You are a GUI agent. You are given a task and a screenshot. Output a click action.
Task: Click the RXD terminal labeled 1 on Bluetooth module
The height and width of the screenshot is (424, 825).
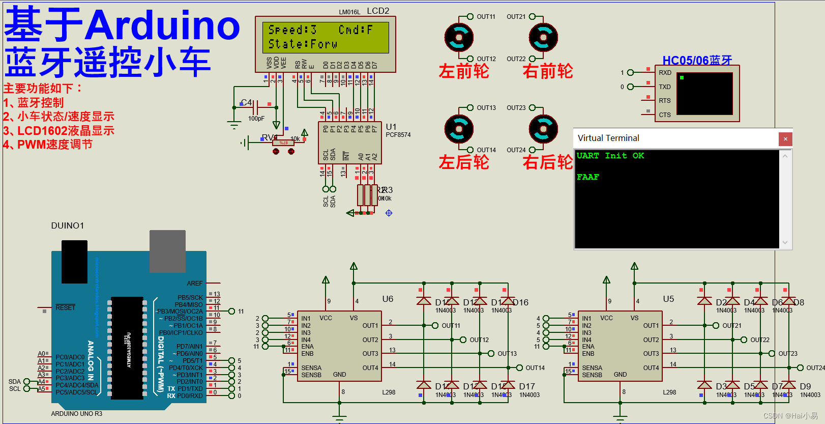[x=630, y=73]
